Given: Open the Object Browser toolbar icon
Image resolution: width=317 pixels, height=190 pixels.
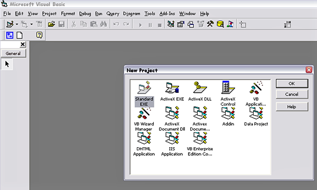Looking at the screenshot, I should click(201, 24).
